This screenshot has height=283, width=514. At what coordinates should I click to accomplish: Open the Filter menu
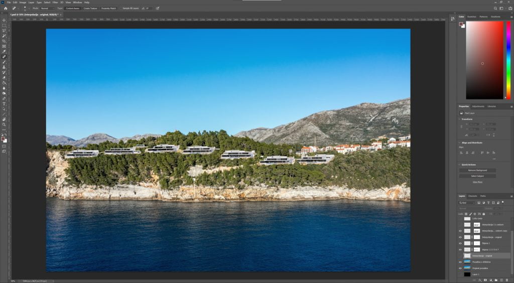[55, 2]
